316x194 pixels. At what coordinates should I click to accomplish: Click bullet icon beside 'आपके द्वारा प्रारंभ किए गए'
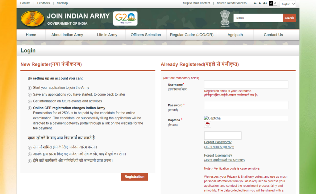coord(30,154)
